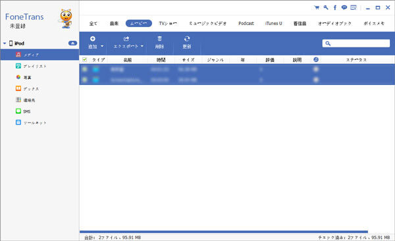Click the 合計 total files status text
The height and width of the screenshot is (241, 395).
(113, 238)
